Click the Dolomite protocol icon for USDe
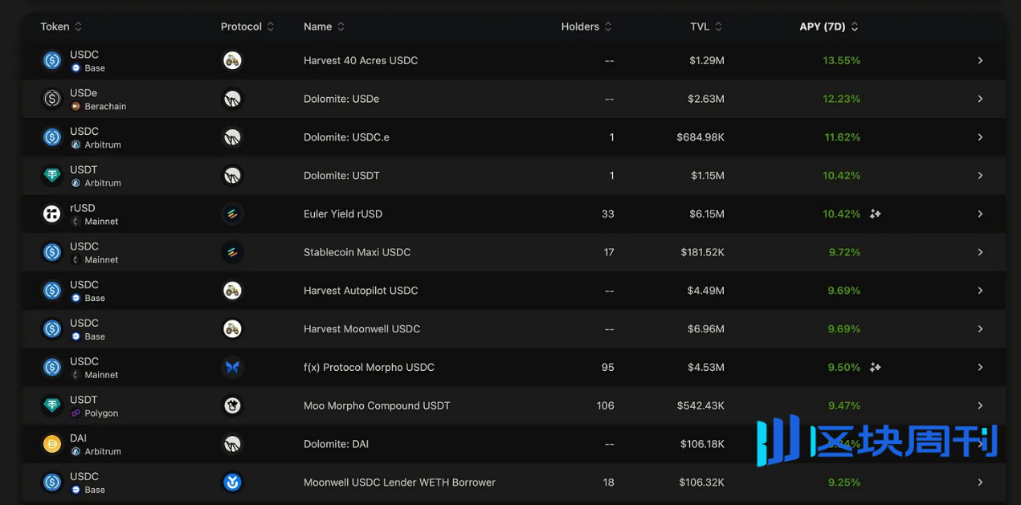Image resolution: width=1021 pixels, height=505 pixels. (x=232, y=99)
